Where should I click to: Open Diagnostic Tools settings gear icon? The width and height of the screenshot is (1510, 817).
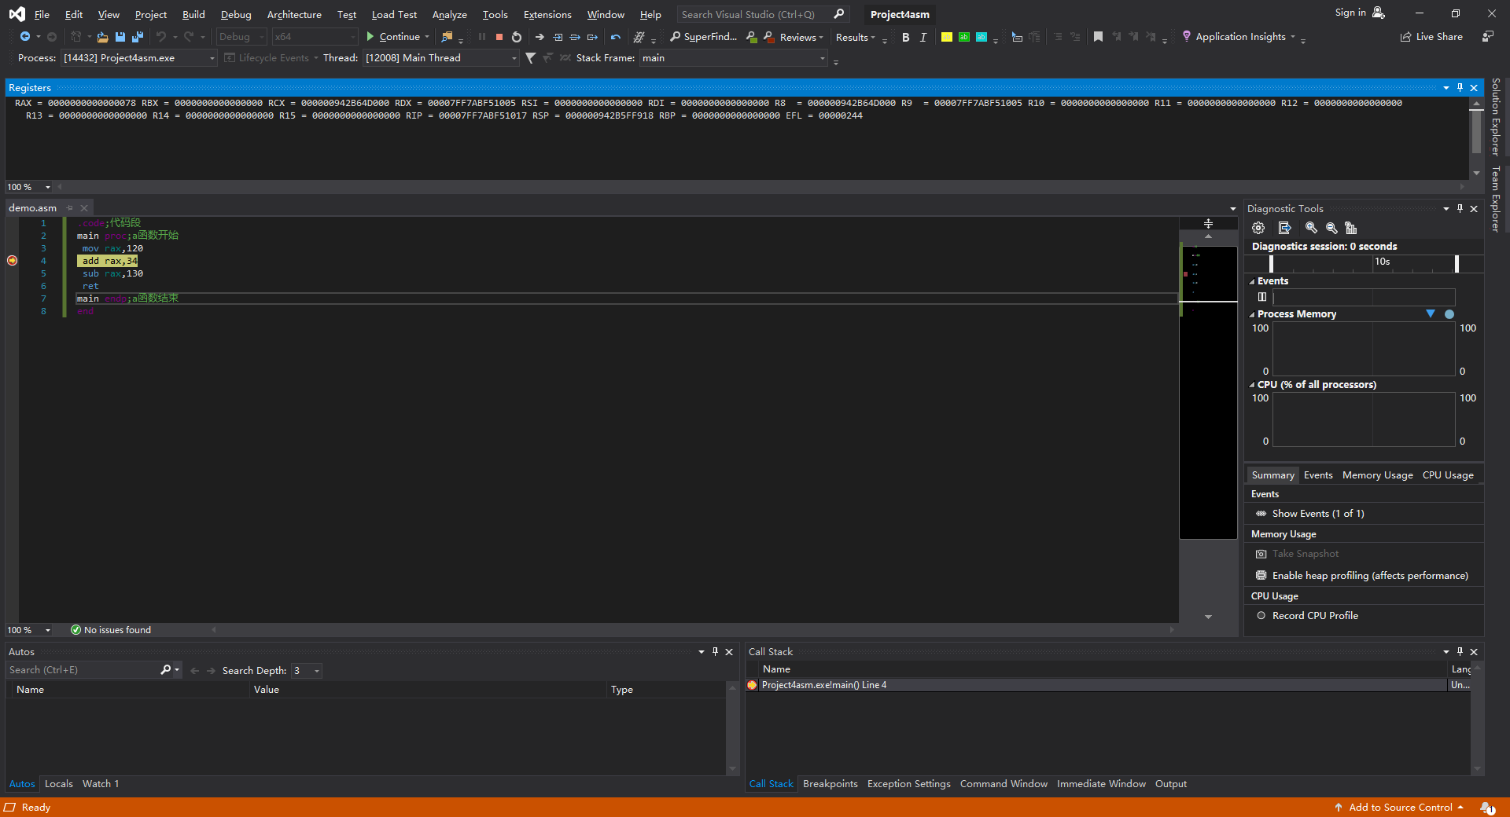click(x=1258, y=228)
